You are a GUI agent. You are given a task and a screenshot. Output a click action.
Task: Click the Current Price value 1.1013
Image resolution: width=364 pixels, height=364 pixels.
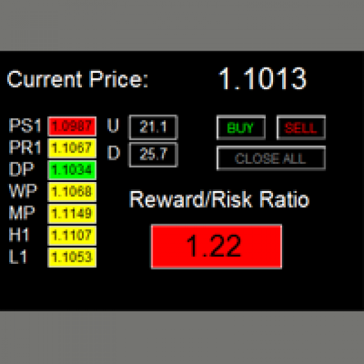coord(263,79)
